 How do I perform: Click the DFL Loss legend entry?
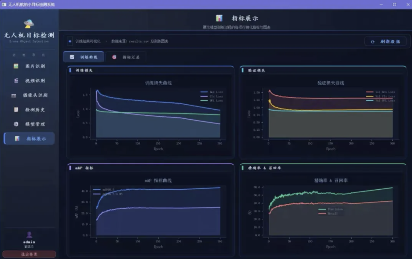point(212,101)
